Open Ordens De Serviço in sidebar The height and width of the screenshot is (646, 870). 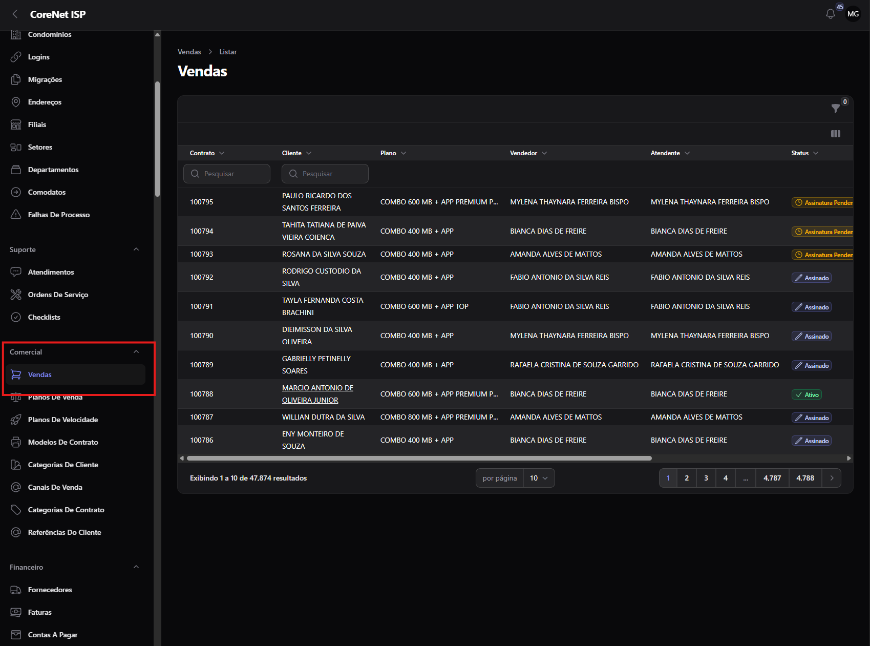coord(58,295)
